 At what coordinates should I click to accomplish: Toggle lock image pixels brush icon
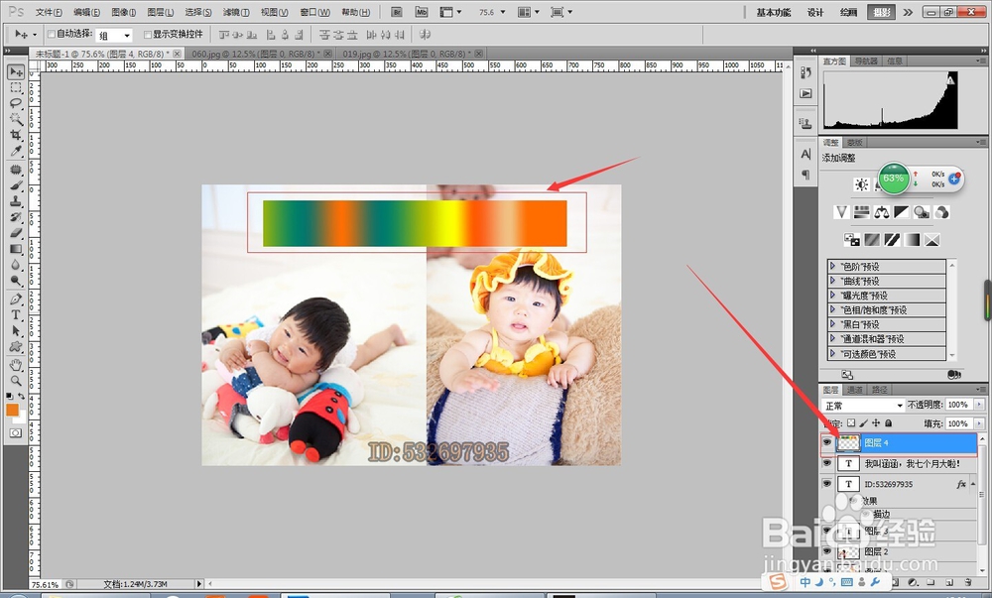pyautogui.click(x=864, y=422)
